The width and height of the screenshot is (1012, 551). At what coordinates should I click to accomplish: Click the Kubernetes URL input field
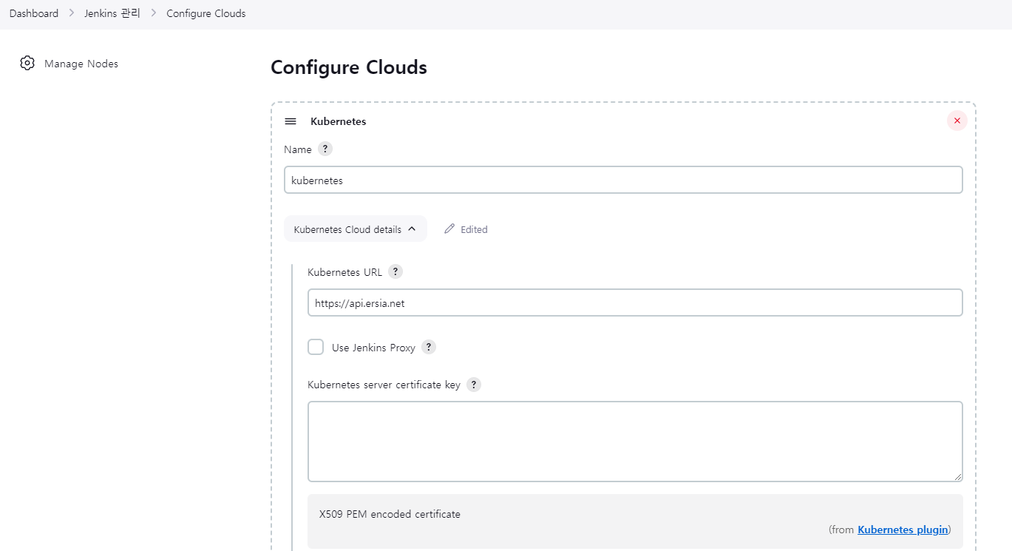coord(635,302)
